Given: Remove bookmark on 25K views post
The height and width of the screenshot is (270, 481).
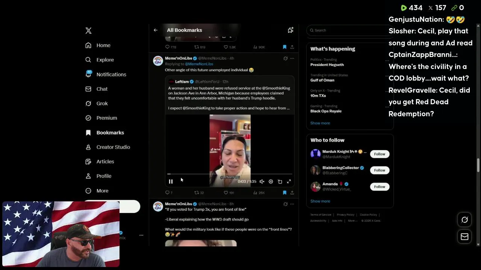Looking at the screenshot, I should [284, 192].
